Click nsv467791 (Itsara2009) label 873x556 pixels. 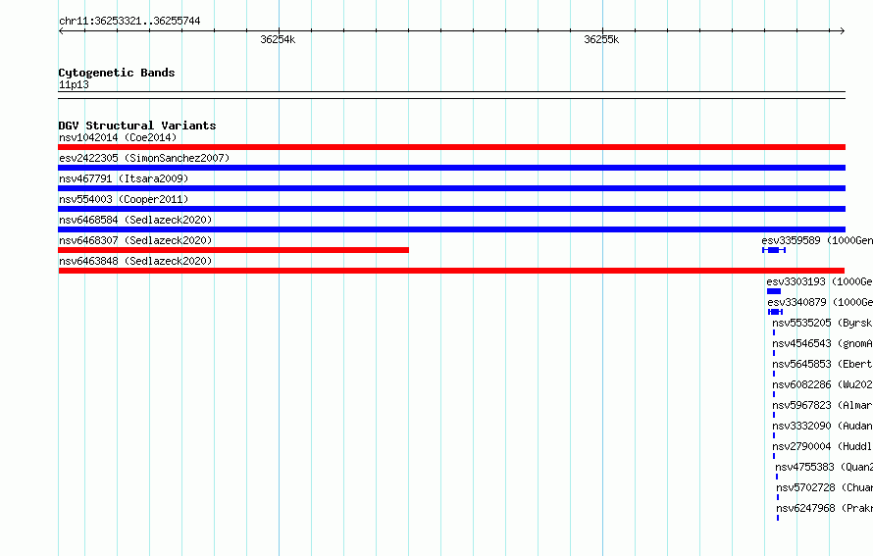124,178
